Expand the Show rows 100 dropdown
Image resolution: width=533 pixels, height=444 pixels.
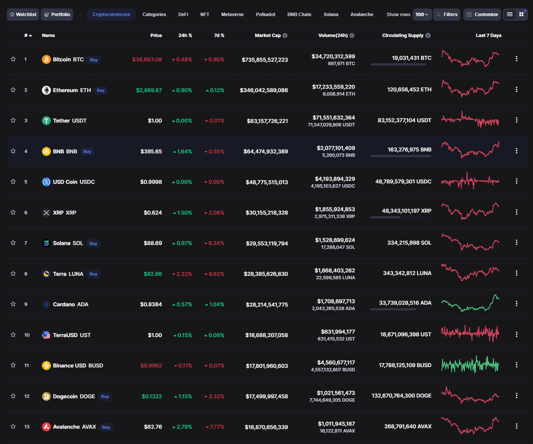[422, 14]
